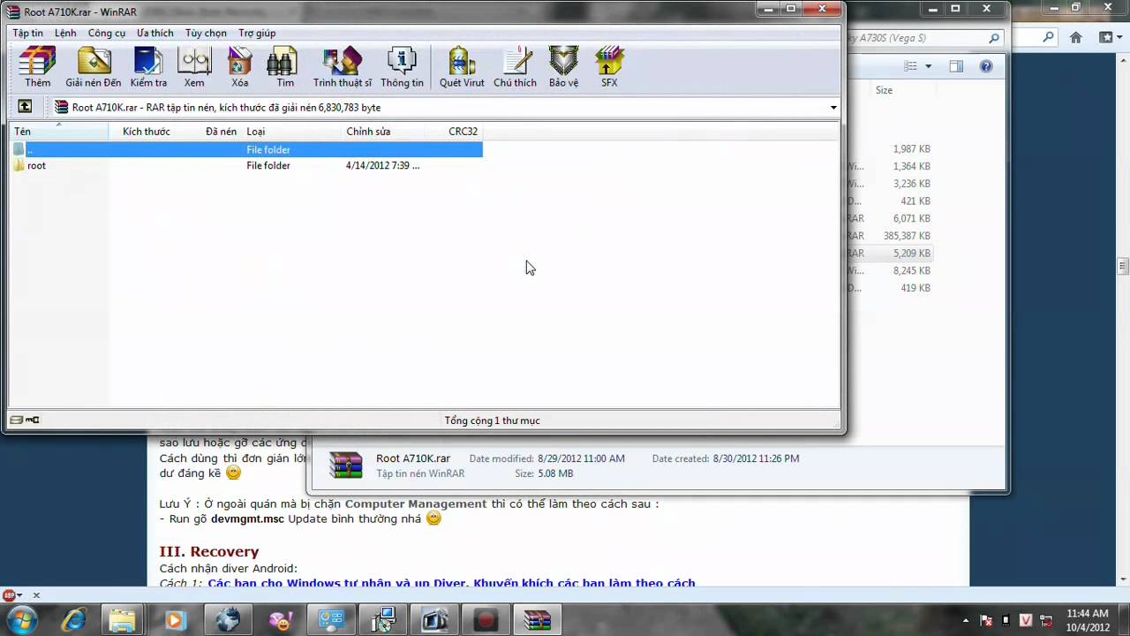This screenshot has width=1130, height=636.
Task: Click the WinRAR title bar app icon
Action: pos(14,12)
